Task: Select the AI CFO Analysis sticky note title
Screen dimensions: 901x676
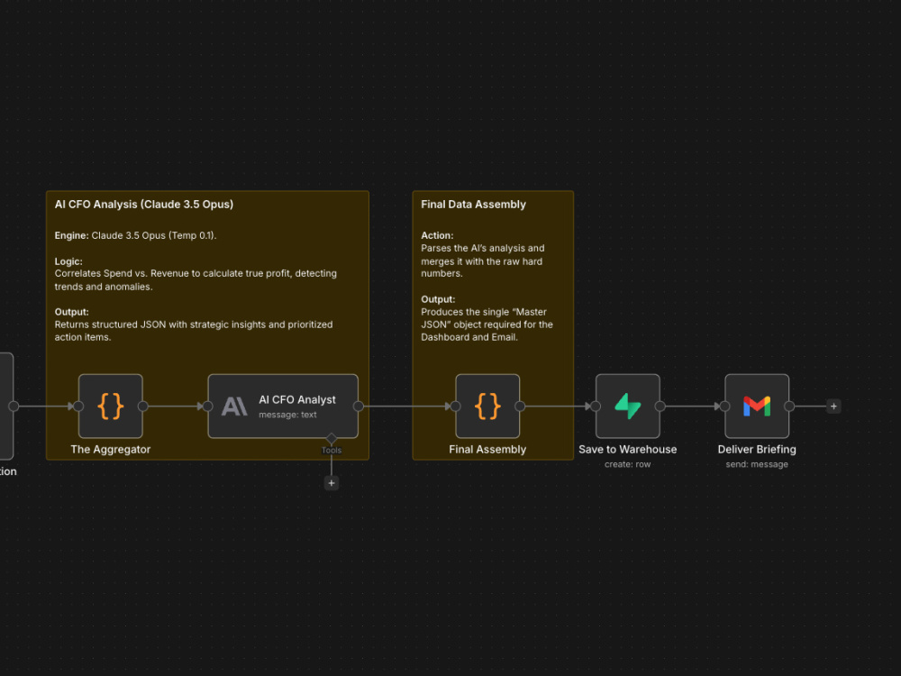Action: point(143,204)
